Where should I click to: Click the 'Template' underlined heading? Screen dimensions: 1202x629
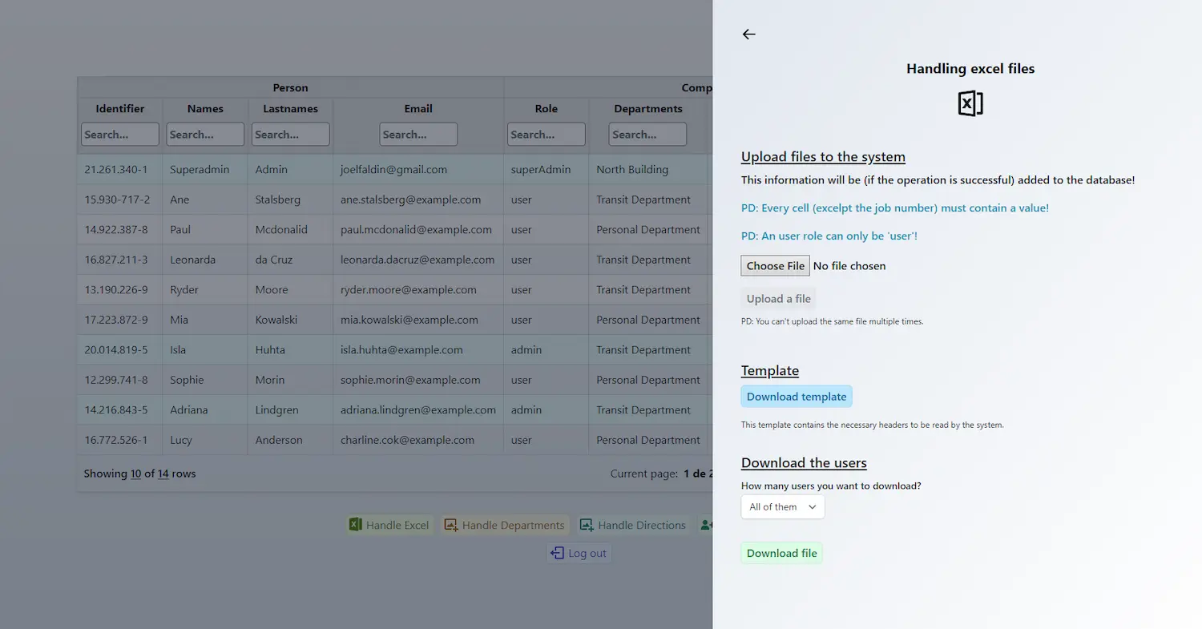(x=769, y=370)
